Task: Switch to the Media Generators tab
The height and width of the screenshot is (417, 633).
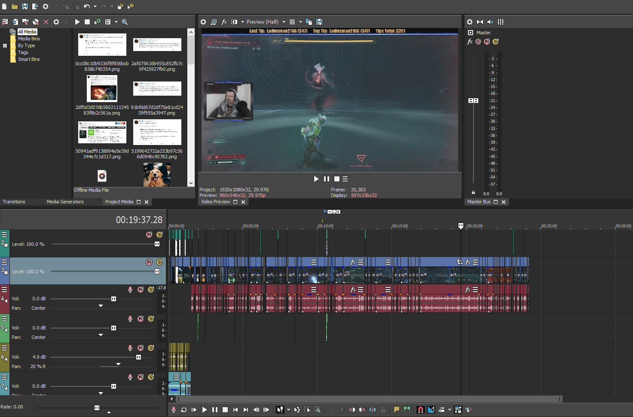Action: 65,202
